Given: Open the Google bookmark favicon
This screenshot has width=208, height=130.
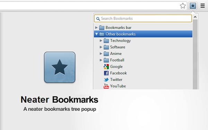Looking at the screenshot, I should (x=106, y=67).
